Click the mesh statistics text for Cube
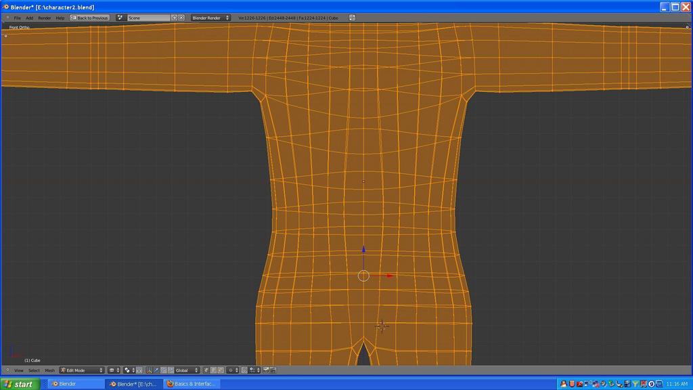This screenshot has width=693, height=390. pos(288,18)
